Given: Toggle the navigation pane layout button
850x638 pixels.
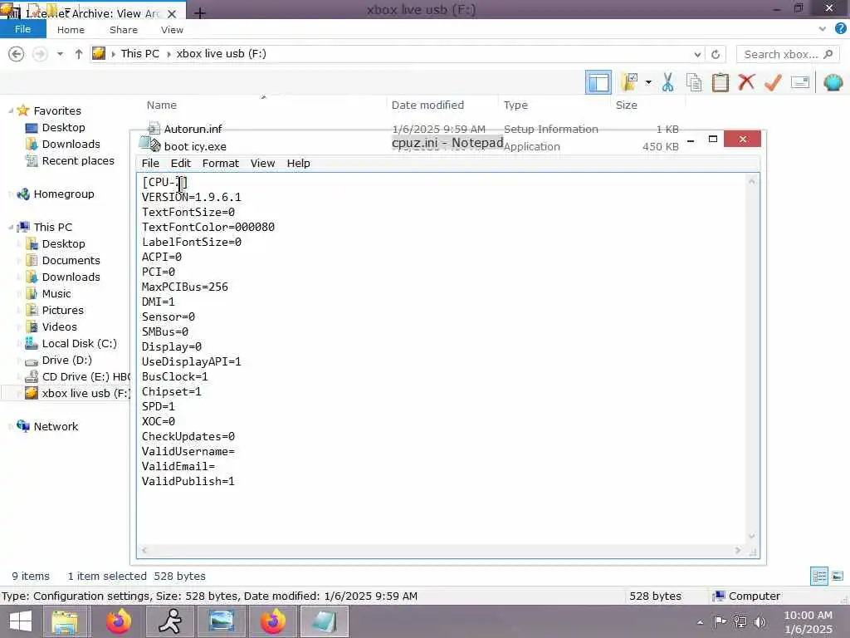Looking at the screenshot, I should pyautogui.click(x=598, y=82).
